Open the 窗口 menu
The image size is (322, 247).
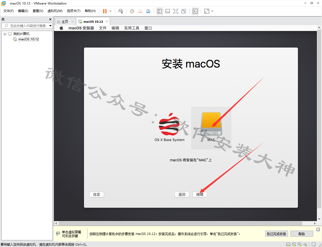click(x=148, y=28)
